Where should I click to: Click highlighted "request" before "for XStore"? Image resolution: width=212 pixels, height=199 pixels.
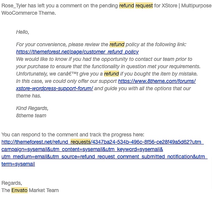point(144,5)
